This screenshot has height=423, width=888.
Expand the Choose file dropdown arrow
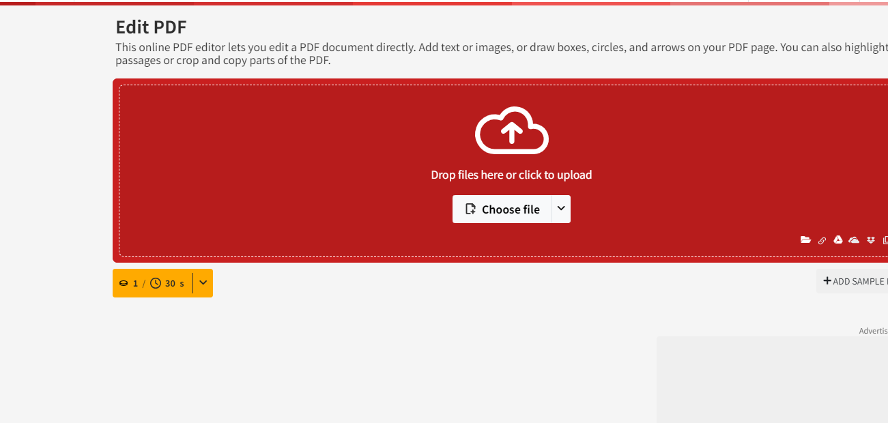coord(561,209)
